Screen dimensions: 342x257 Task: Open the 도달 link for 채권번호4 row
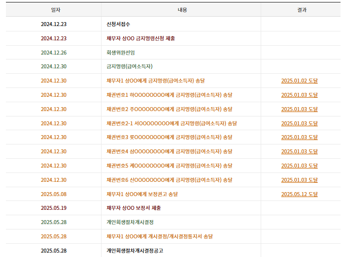click(x=299, y=151)
